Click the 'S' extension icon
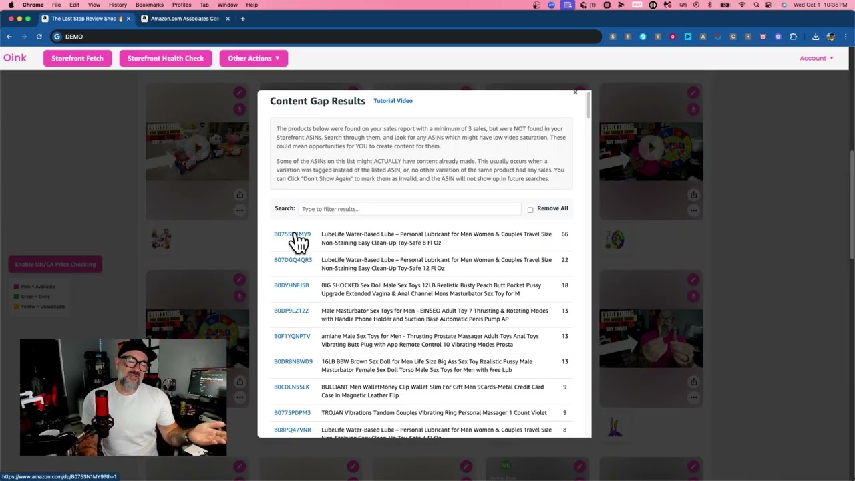This screenshot has height=481, width=855. 613,37
